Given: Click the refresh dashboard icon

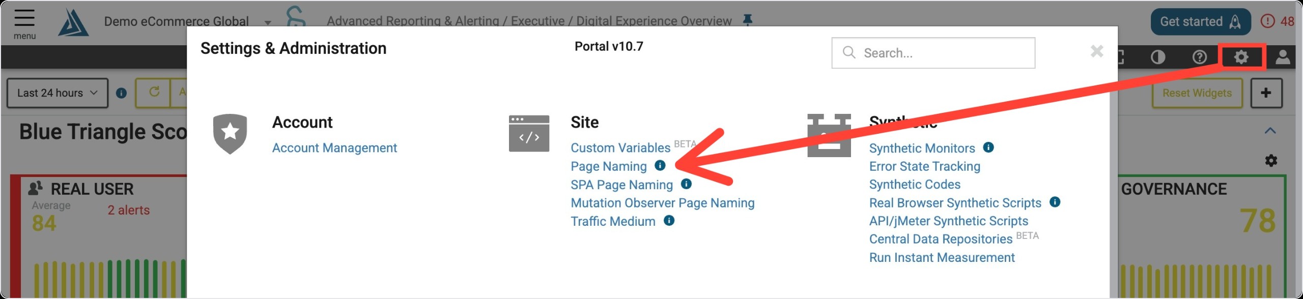Looking at the screenshot, I should pyautogui.click(x=154, y=92).
